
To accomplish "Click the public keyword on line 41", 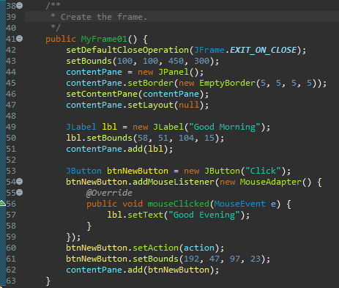I will pyautogui.click(x=61, y=39).
